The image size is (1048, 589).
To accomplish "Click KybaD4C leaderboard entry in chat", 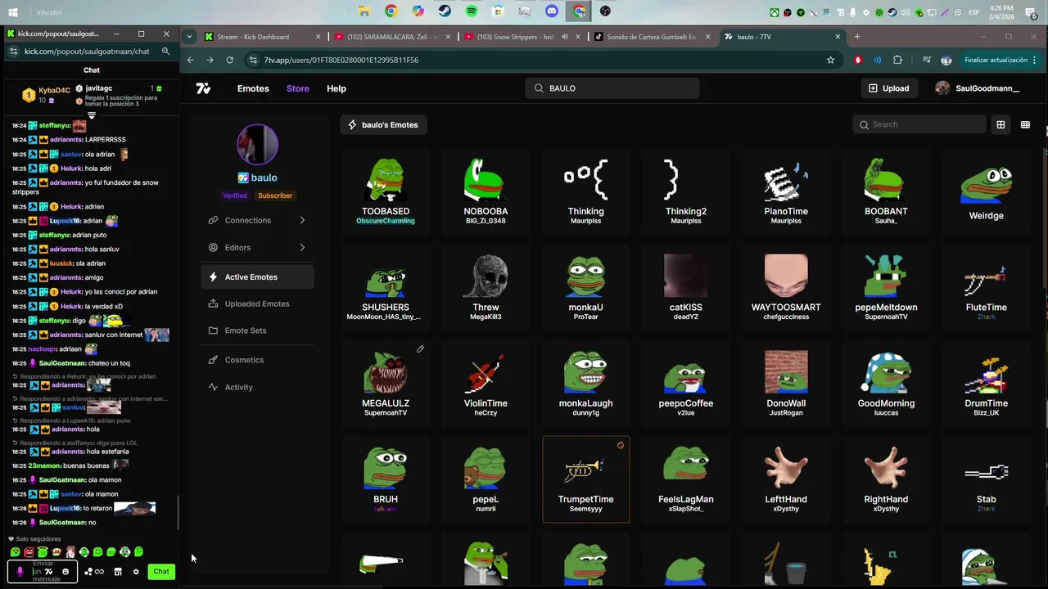I will [47, 95].
